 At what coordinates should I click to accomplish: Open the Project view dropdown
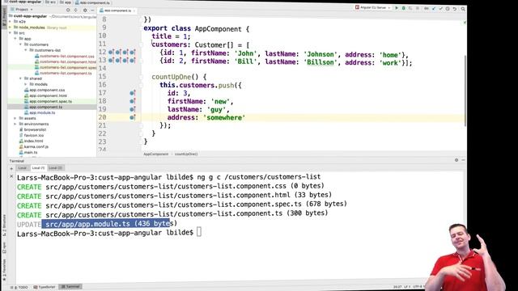click(22, 10)
